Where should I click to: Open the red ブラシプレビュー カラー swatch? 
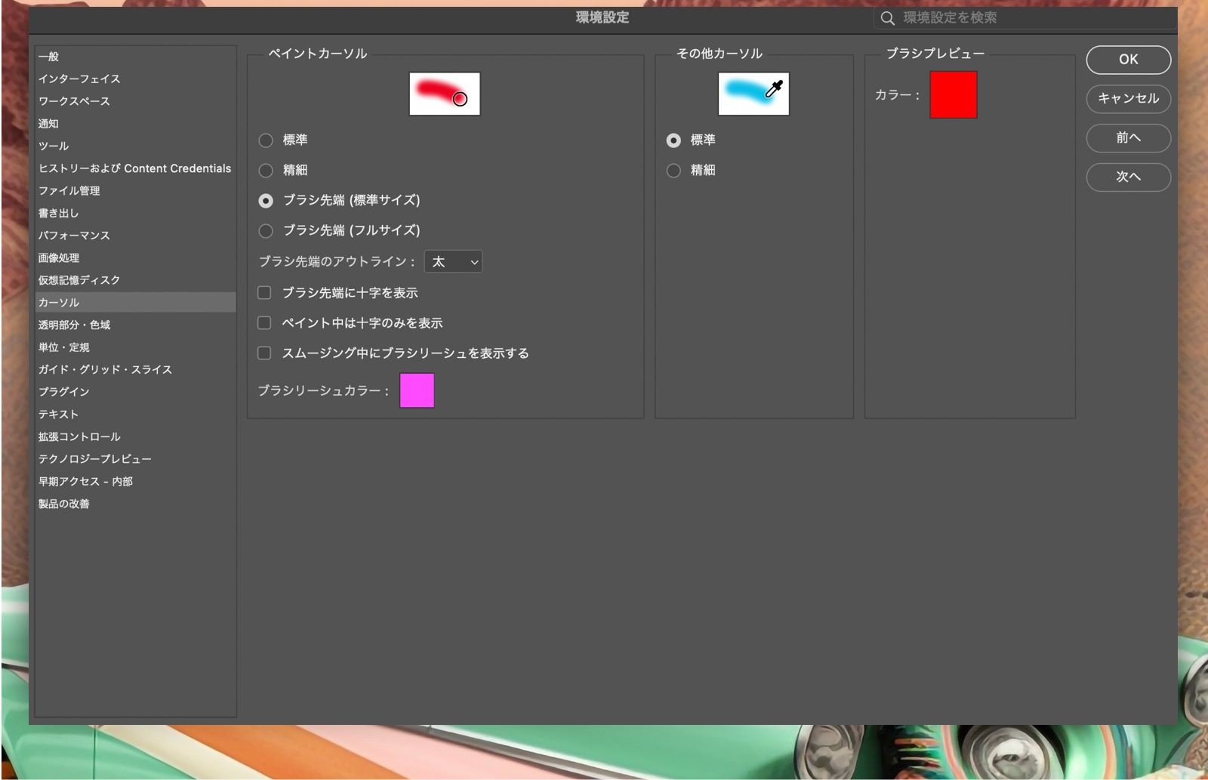[x=954, y=94]
